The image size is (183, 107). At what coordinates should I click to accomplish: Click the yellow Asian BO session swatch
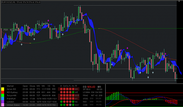point(3,89)
